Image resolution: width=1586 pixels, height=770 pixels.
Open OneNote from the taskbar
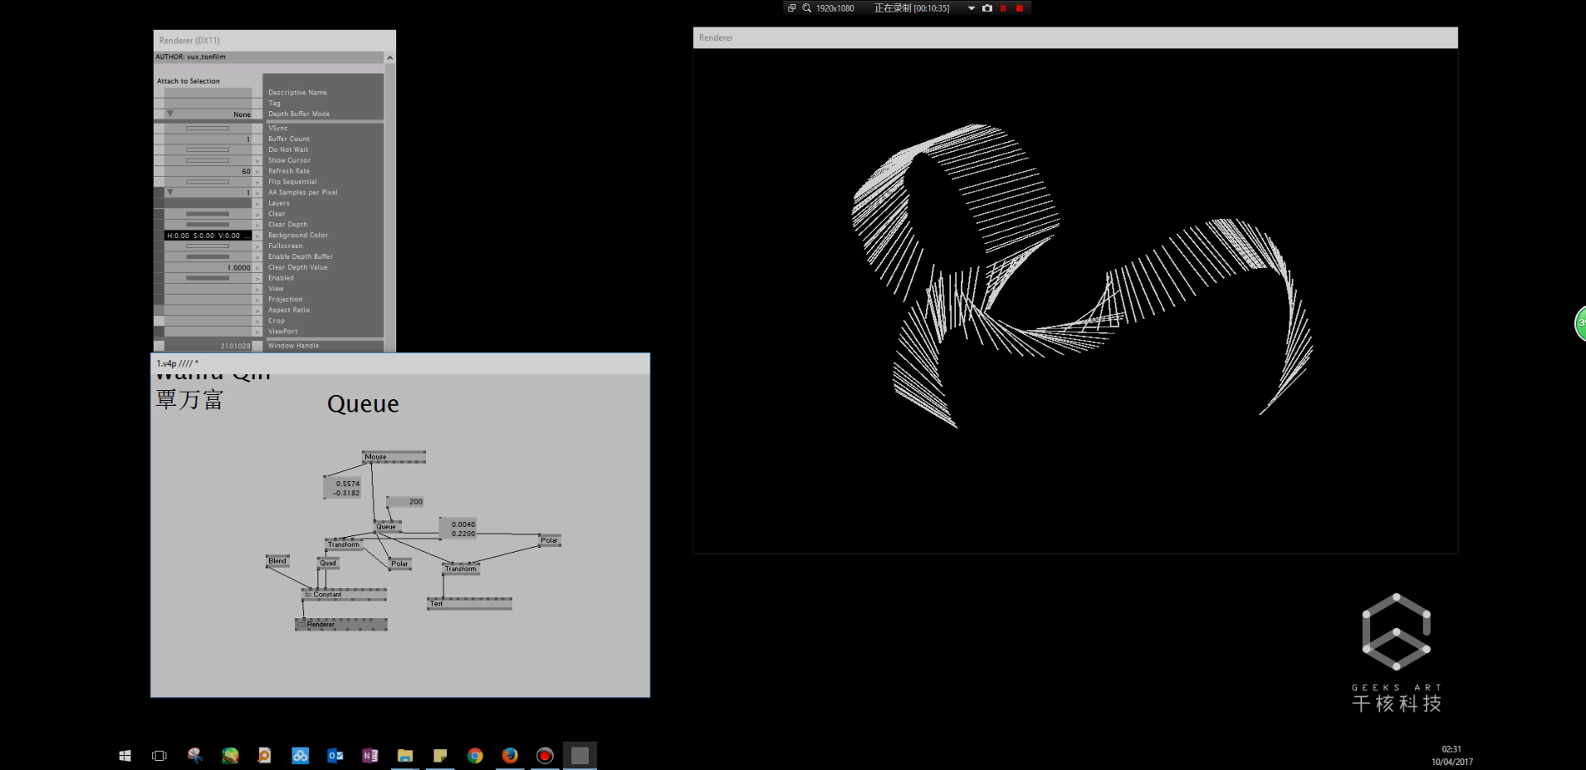click(x=370, y=755)
